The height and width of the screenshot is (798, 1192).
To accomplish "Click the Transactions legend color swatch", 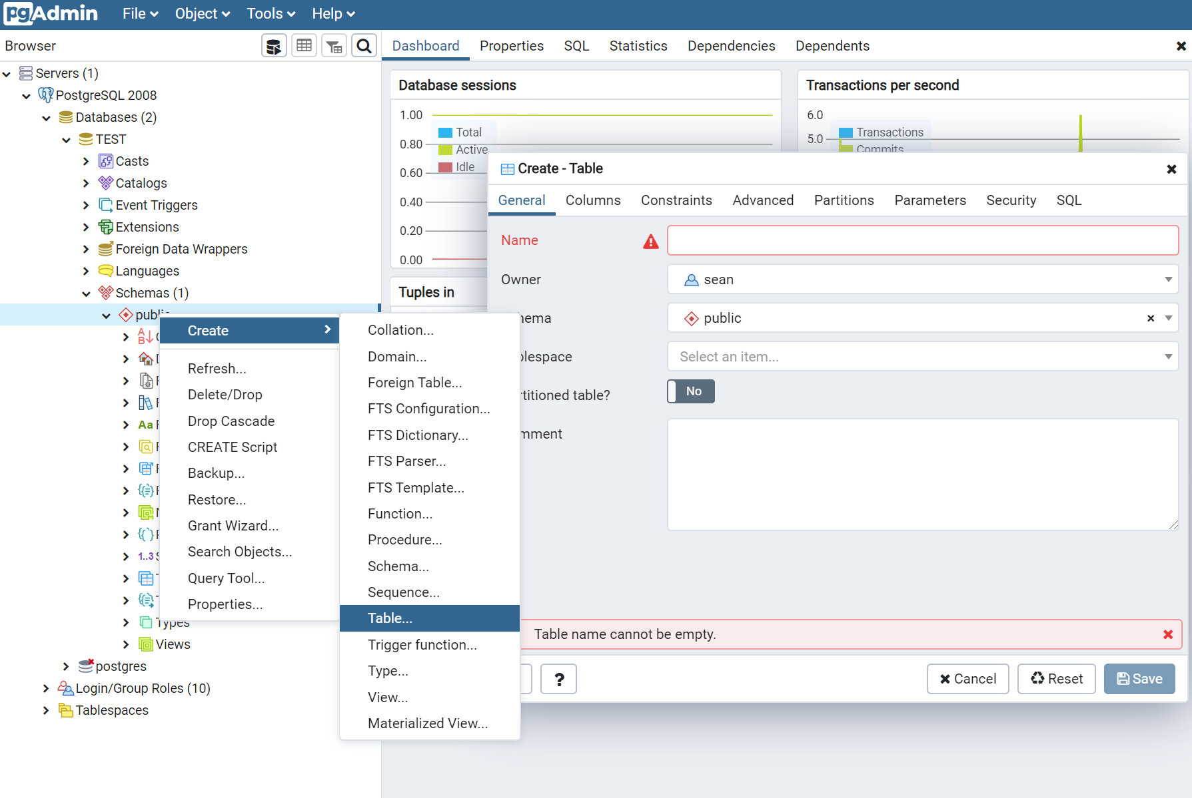I will point(846,132).
